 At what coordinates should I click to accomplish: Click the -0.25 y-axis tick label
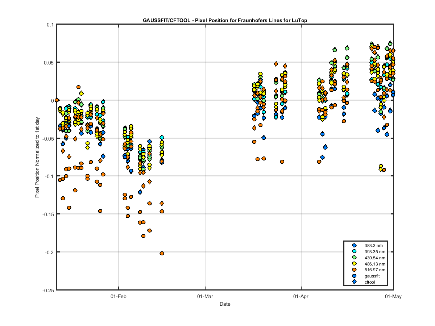point(49,290)
